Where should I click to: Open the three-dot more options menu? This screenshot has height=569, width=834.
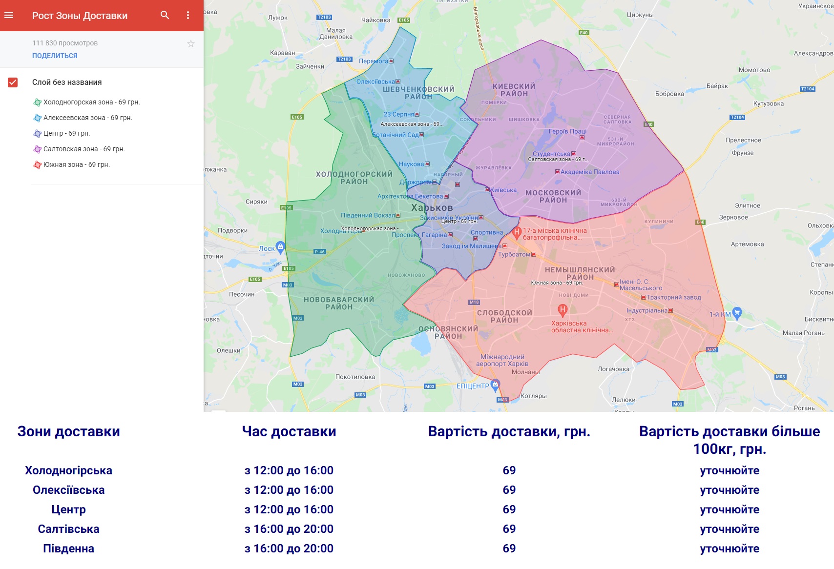click(188, 15)
